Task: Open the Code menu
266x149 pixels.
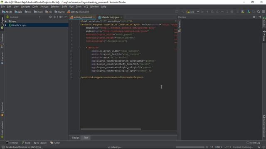Action: point(35,7)
